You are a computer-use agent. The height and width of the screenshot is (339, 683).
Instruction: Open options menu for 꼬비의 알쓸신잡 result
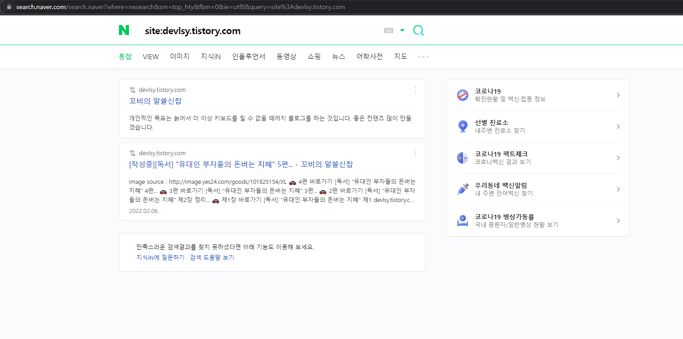point(415,90)
